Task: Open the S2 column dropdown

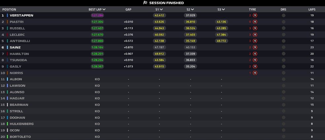Action: point(192,10)
